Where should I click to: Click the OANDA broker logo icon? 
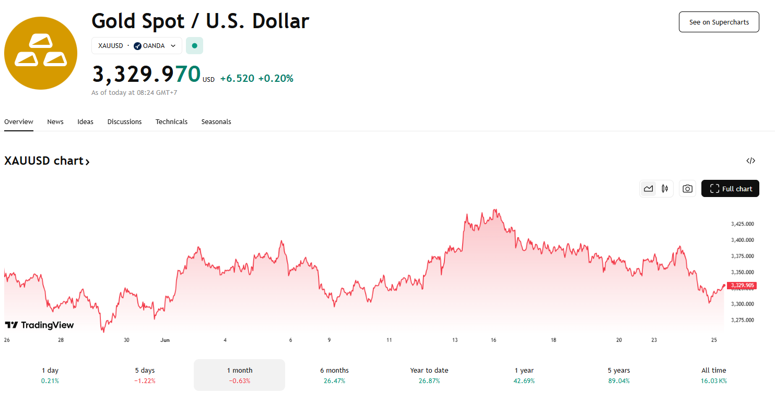tap(137, 46)
